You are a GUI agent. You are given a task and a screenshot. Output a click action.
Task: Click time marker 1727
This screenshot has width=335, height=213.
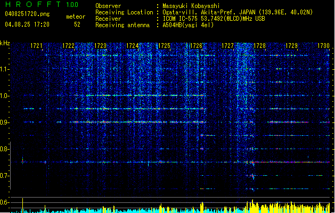coord(228,46)
